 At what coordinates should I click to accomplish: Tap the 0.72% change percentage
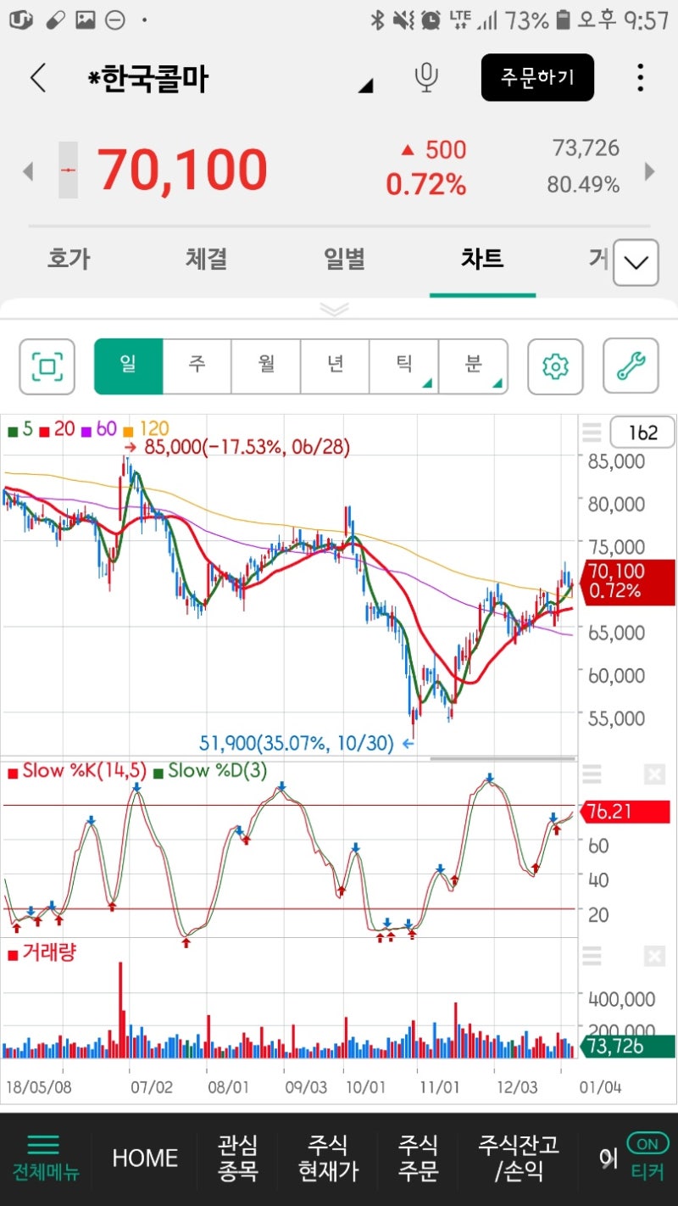(426, 185)
